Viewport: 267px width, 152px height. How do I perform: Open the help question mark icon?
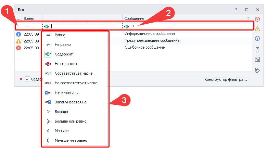(x=236, y=10)
